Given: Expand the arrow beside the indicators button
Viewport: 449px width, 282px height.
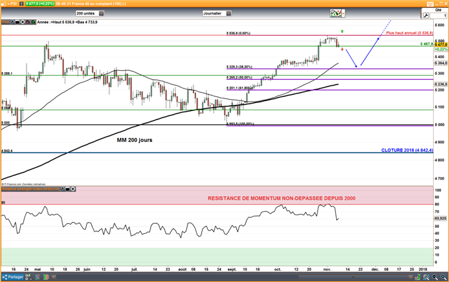Looking at the screenshot, I should click(x=343, y=13).
